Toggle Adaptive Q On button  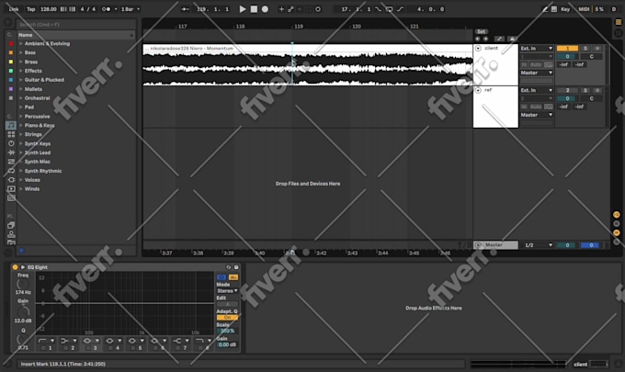coord(227,318)
